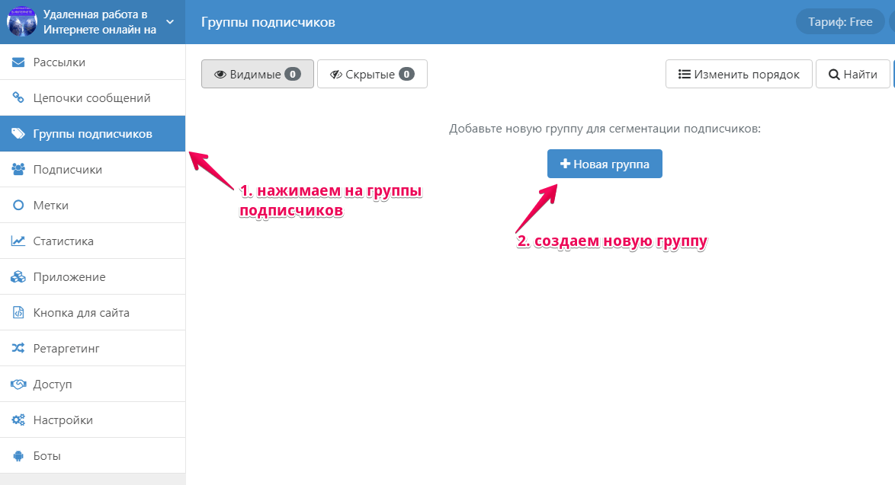
Task: Click the Найти search button
Action: [852, 75]
